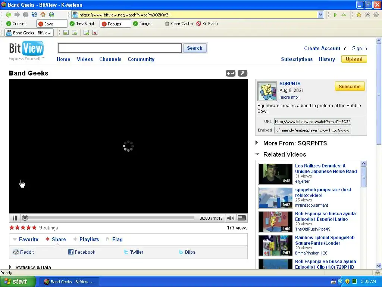
Task: Click the Stop loading icon
Action: pos(26,15)
